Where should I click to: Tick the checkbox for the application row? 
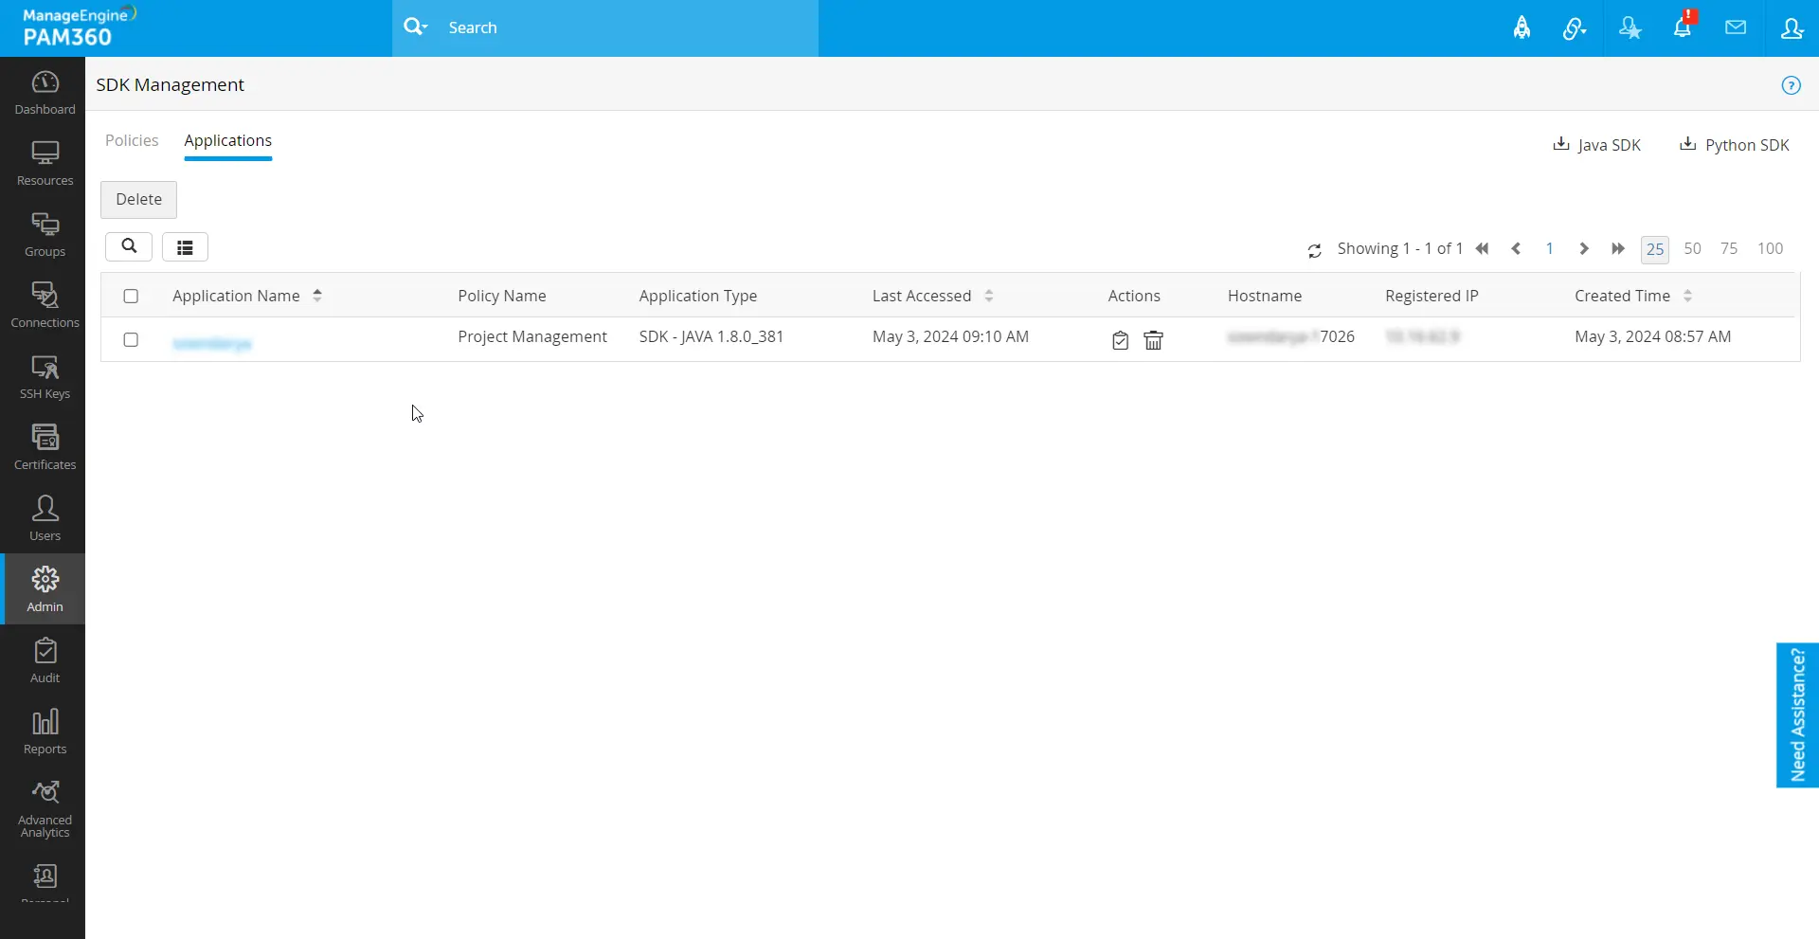(x=131, y=339)
